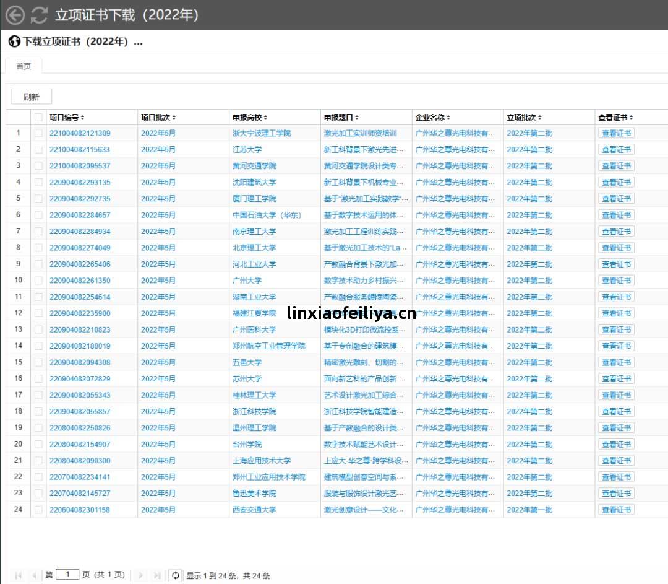Jump to the last page arrow
The height and width of the screenshot is (584, 668).
157,575
